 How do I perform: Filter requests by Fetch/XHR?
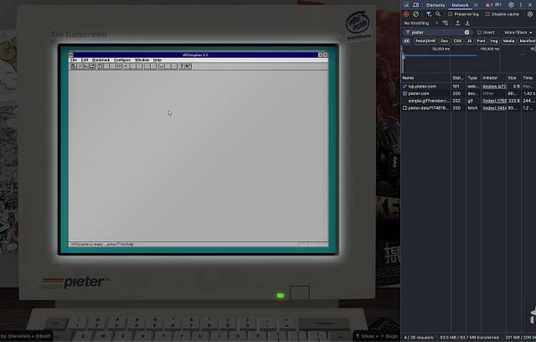click(x=425, y=41)
